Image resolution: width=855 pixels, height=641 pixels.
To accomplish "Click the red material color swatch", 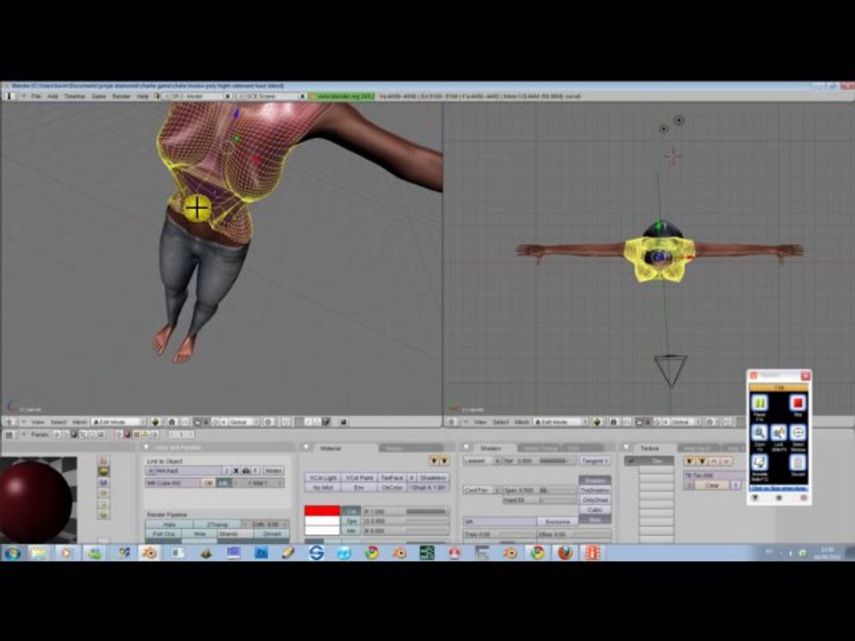I will tap(322, 511).
